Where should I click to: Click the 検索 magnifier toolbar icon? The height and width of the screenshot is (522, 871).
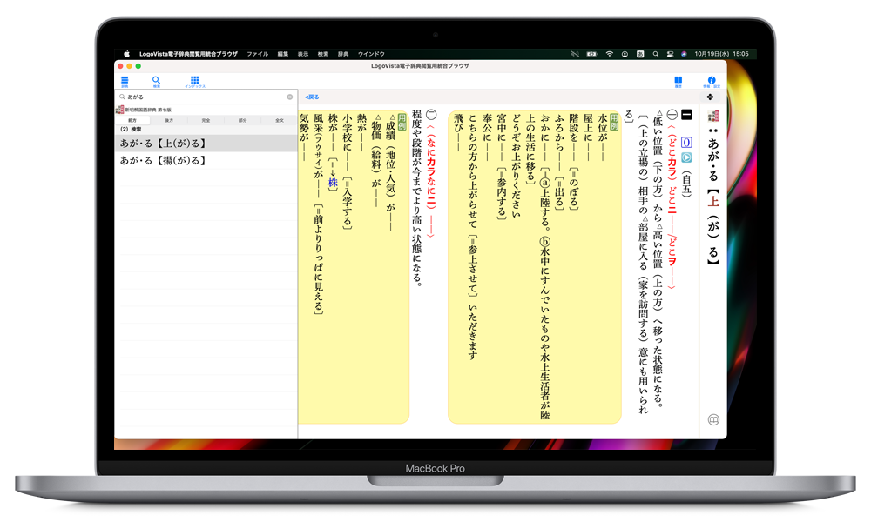click(156, 82)
